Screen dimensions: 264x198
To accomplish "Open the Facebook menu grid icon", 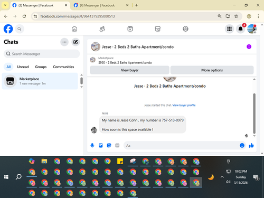I will click(x=229, y=29).
